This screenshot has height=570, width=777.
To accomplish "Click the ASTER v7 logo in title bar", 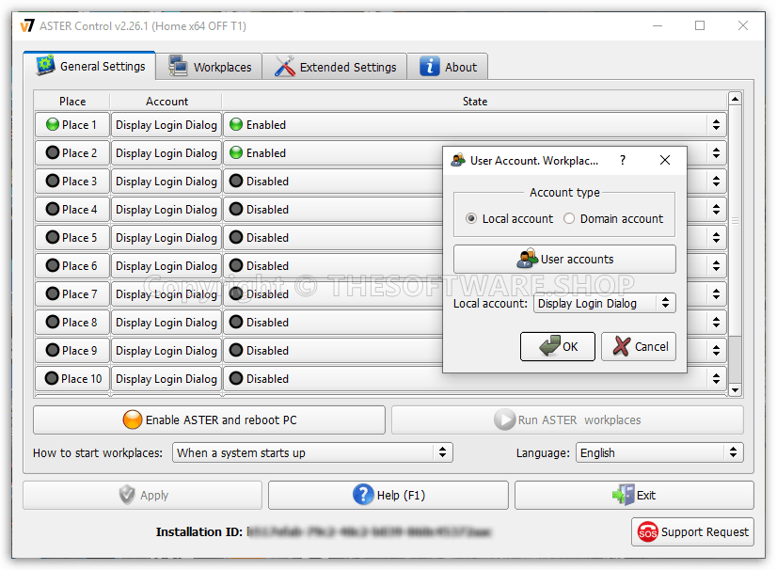I will 27,25.
